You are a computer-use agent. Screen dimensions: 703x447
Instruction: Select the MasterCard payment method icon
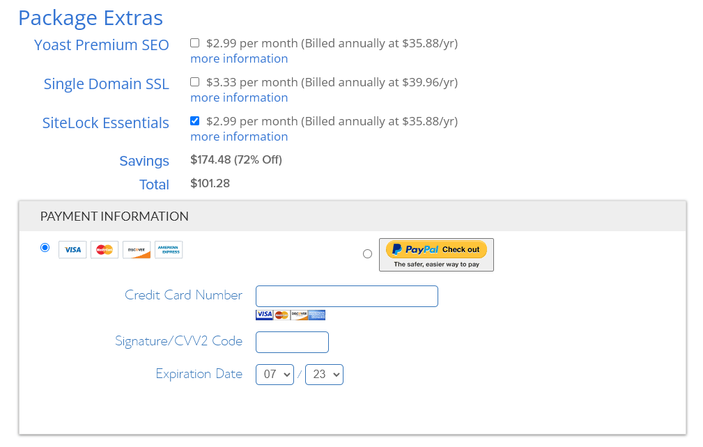tap(105, 249)
